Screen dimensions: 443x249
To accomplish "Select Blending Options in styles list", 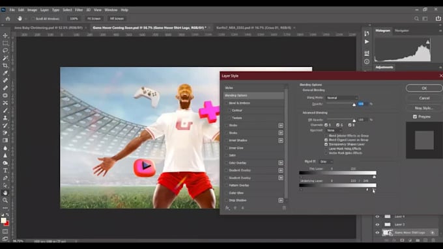I will pyautogui.click(x=253, y=96).
